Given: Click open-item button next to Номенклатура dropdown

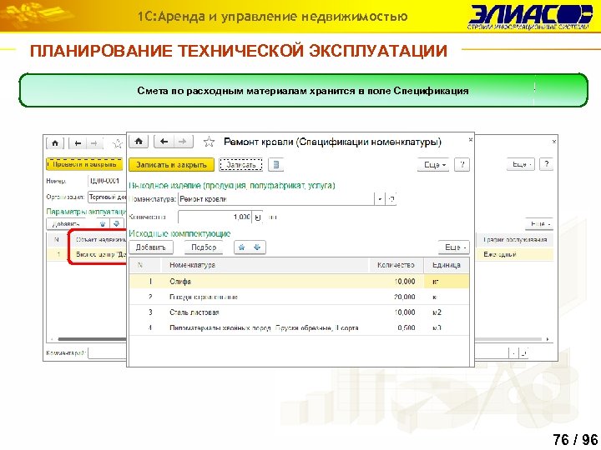Looking at the screenshot, I should pos(391,199).
